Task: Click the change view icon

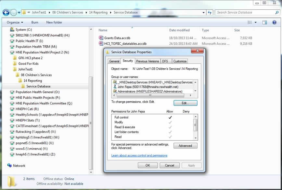Action: tap(250, 22)
